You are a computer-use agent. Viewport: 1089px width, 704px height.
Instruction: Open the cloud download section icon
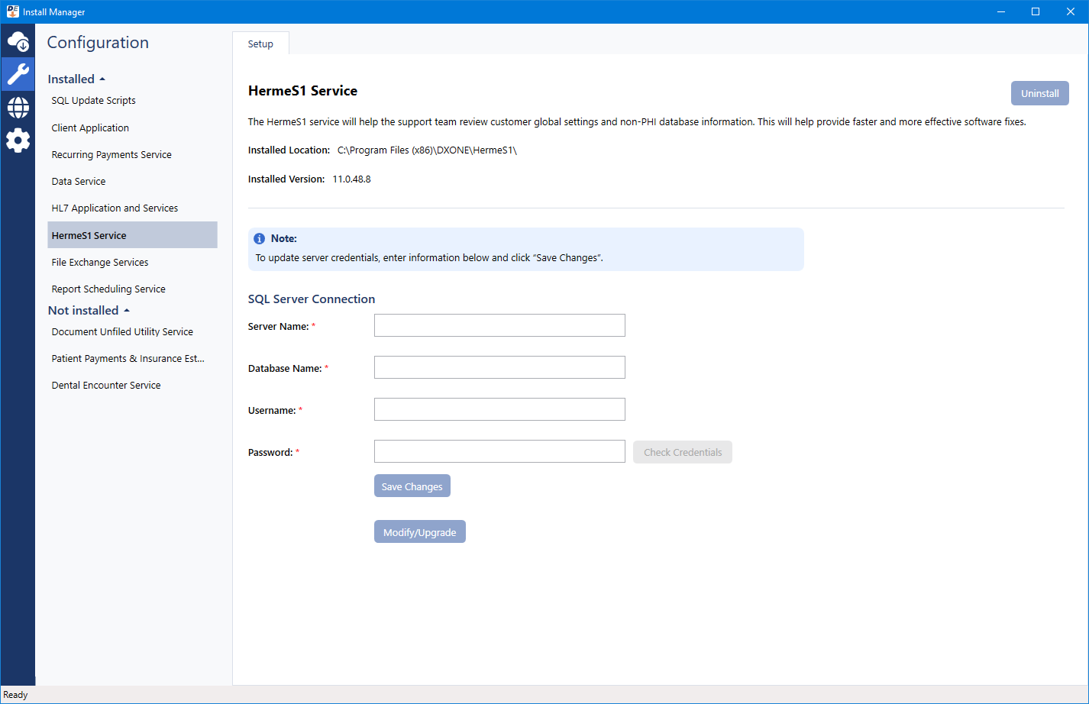pyautogui.click(x=18, y=41)
